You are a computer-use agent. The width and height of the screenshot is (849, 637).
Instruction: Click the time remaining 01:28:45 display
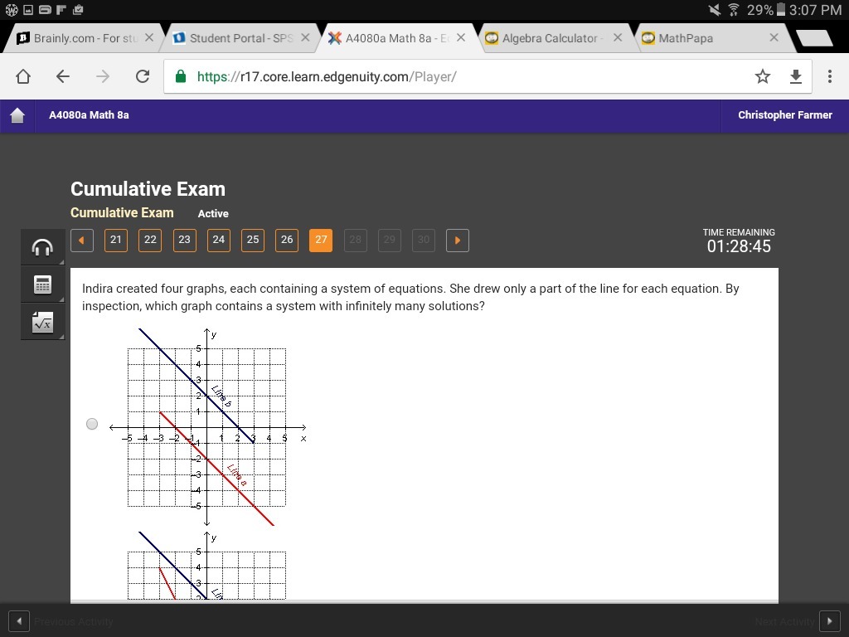(x=739, y=246)
